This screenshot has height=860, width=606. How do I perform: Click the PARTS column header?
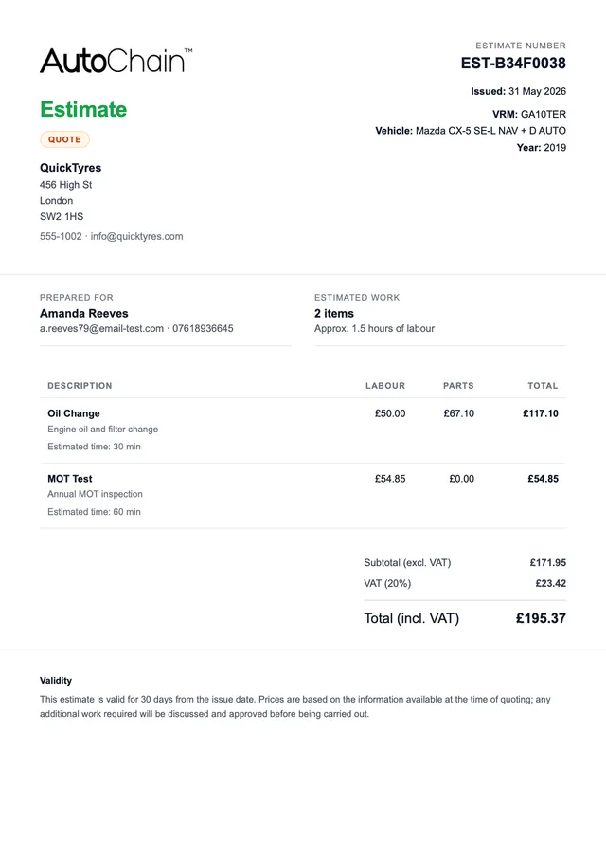pos(458,386)
